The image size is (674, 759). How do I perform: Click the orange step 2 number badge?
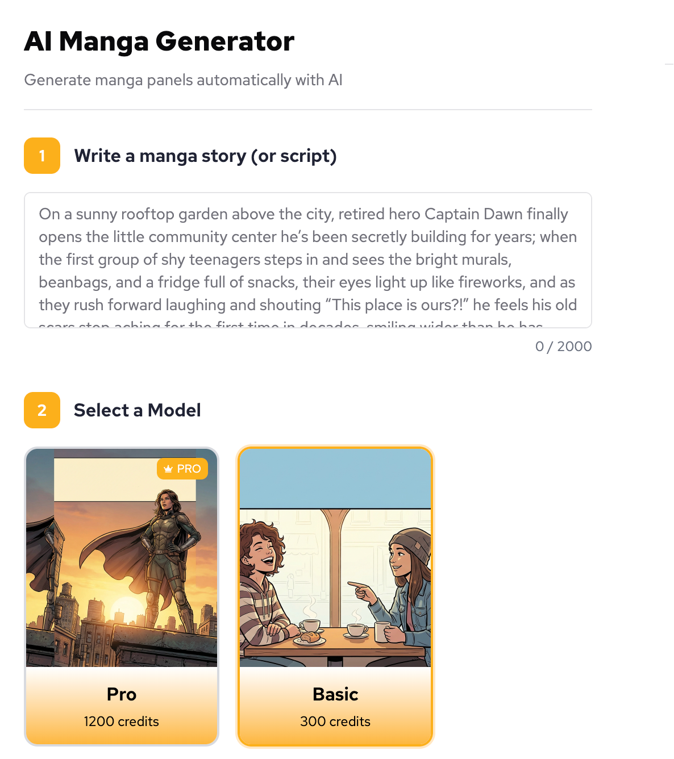42,410
